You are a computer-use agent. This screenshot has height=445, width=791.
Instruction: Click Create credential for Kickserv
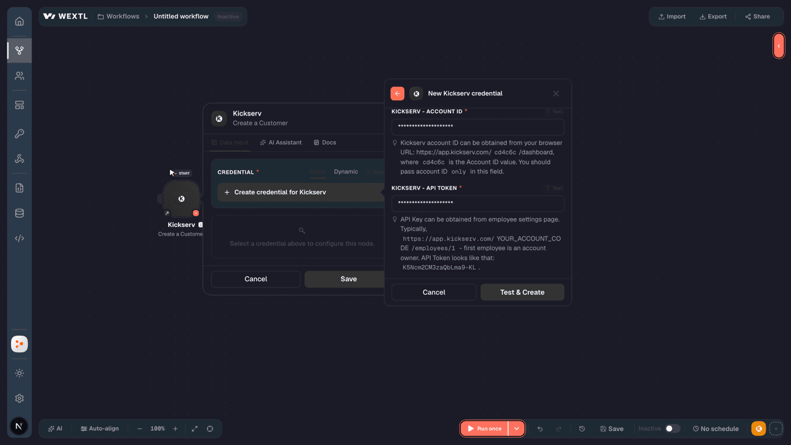300,192
